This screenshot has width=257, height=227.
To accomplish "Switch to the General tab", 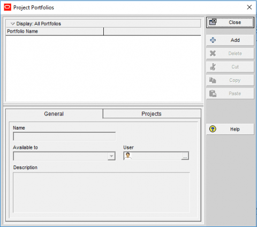I will [x=54, y=113].
